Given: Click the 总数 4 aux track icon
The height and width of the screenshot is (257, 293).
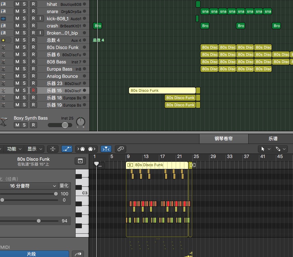Looking at the screenshot, I should point(3,40).
